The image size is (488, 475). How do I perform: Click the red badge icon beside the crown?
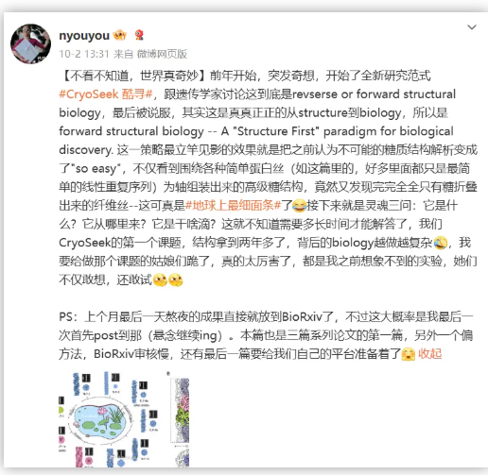[139, 35]
